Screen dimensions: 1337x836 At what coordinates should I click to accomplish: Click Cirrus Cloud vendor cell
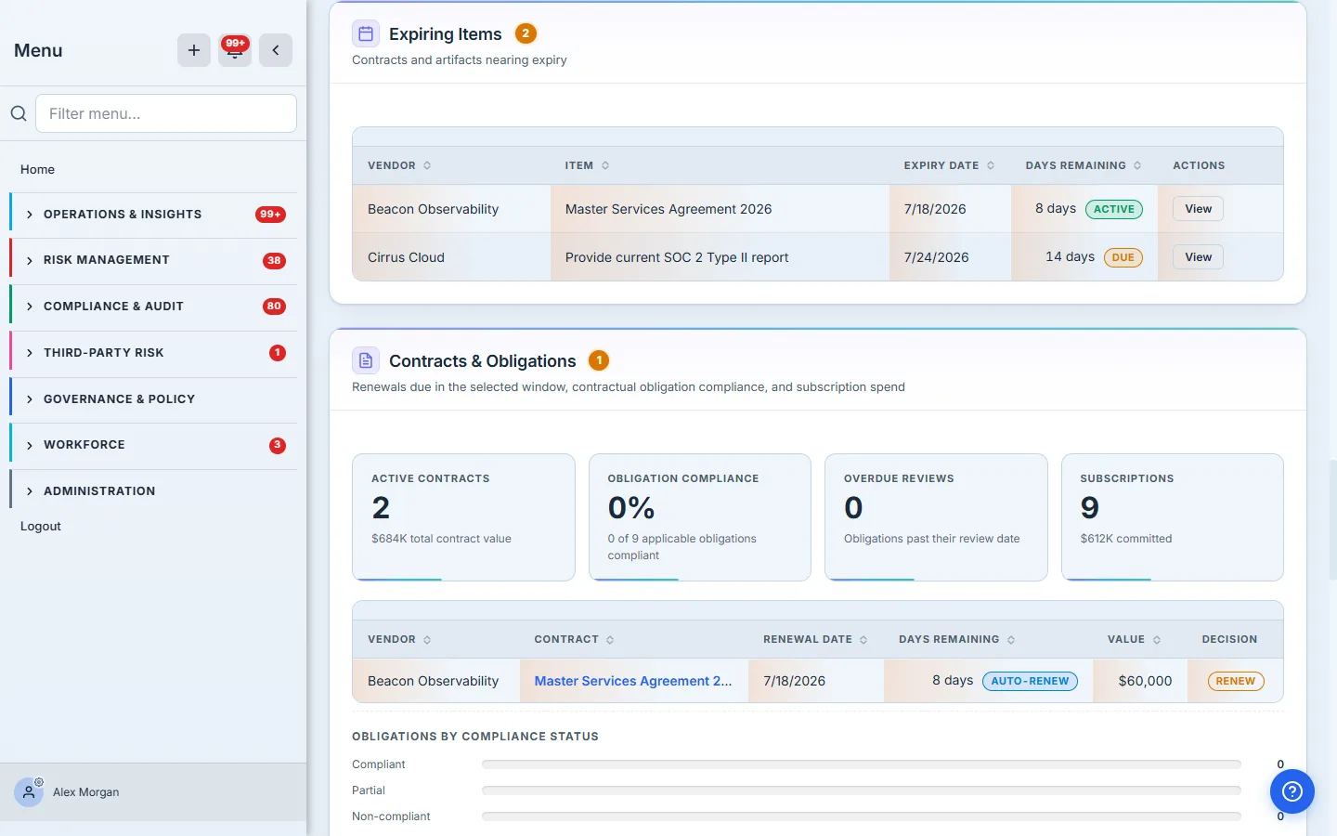pyautogui.click(x=451, y=257)
